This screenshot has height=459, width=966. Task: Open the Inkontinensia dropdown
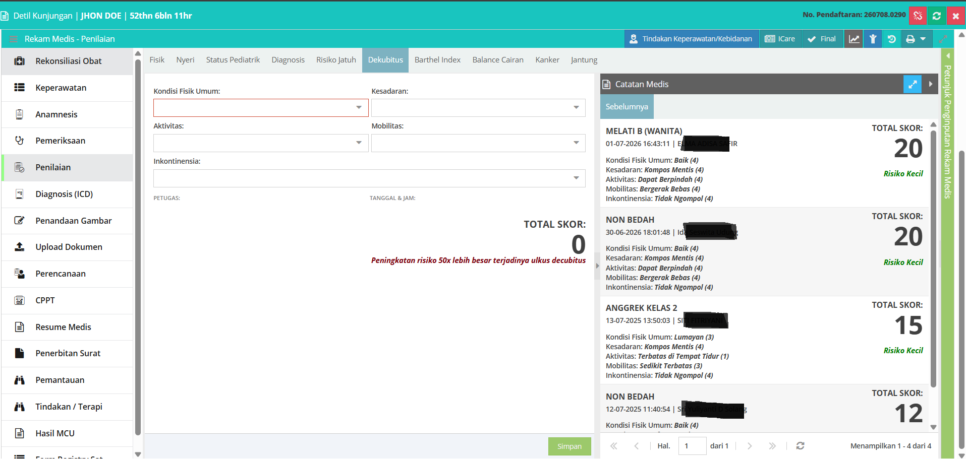pos(369,178)
